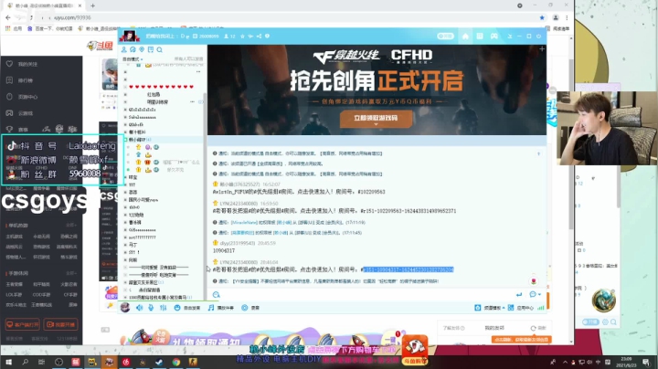Click the location pin icon in channel panel
Screen dimensions: 658x369
[142, 49]
